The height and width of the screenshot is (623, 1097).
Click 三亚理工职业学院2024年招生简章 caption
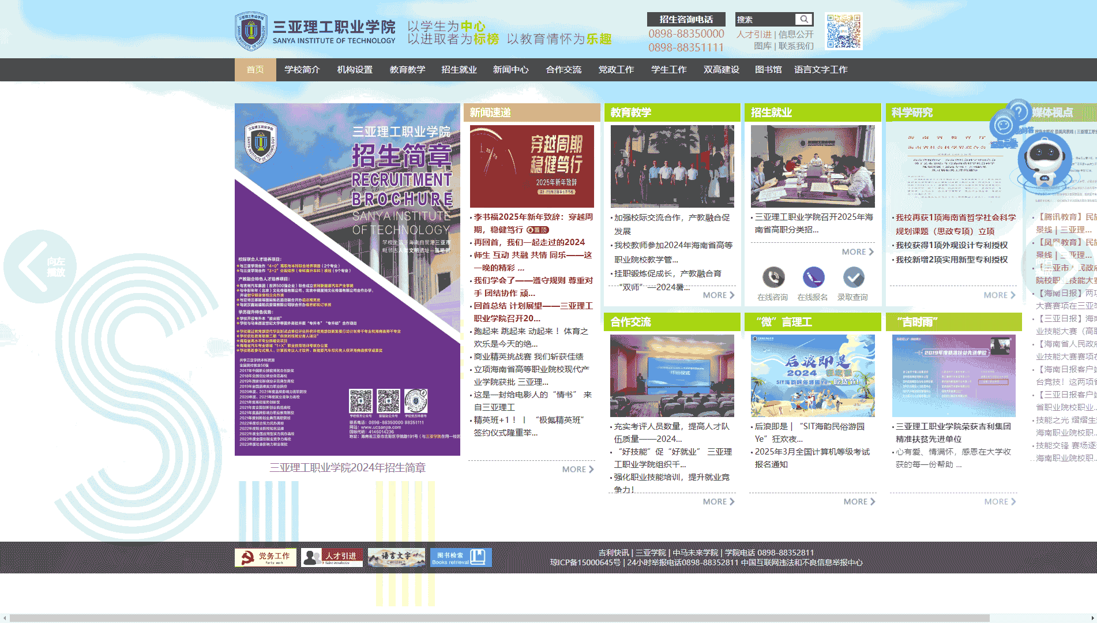point(347,468)
